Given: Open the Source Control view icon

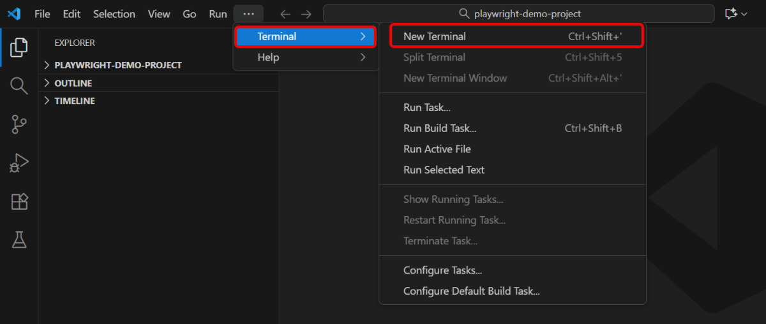Looking at the screenshot, I should [x=19, y=124].
